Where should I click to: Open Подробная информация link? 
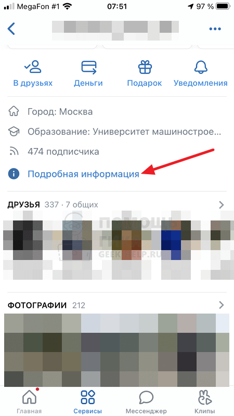[84, 174]
